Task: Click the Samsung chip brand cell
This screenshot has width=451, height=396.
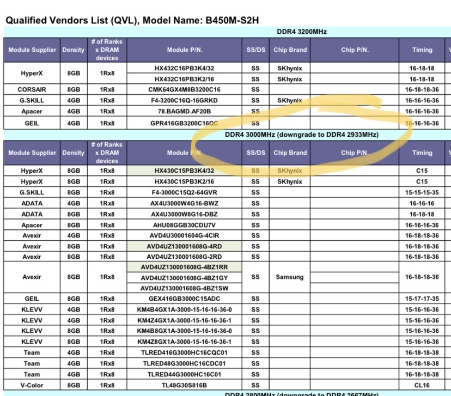Action: tap(290, 277)
